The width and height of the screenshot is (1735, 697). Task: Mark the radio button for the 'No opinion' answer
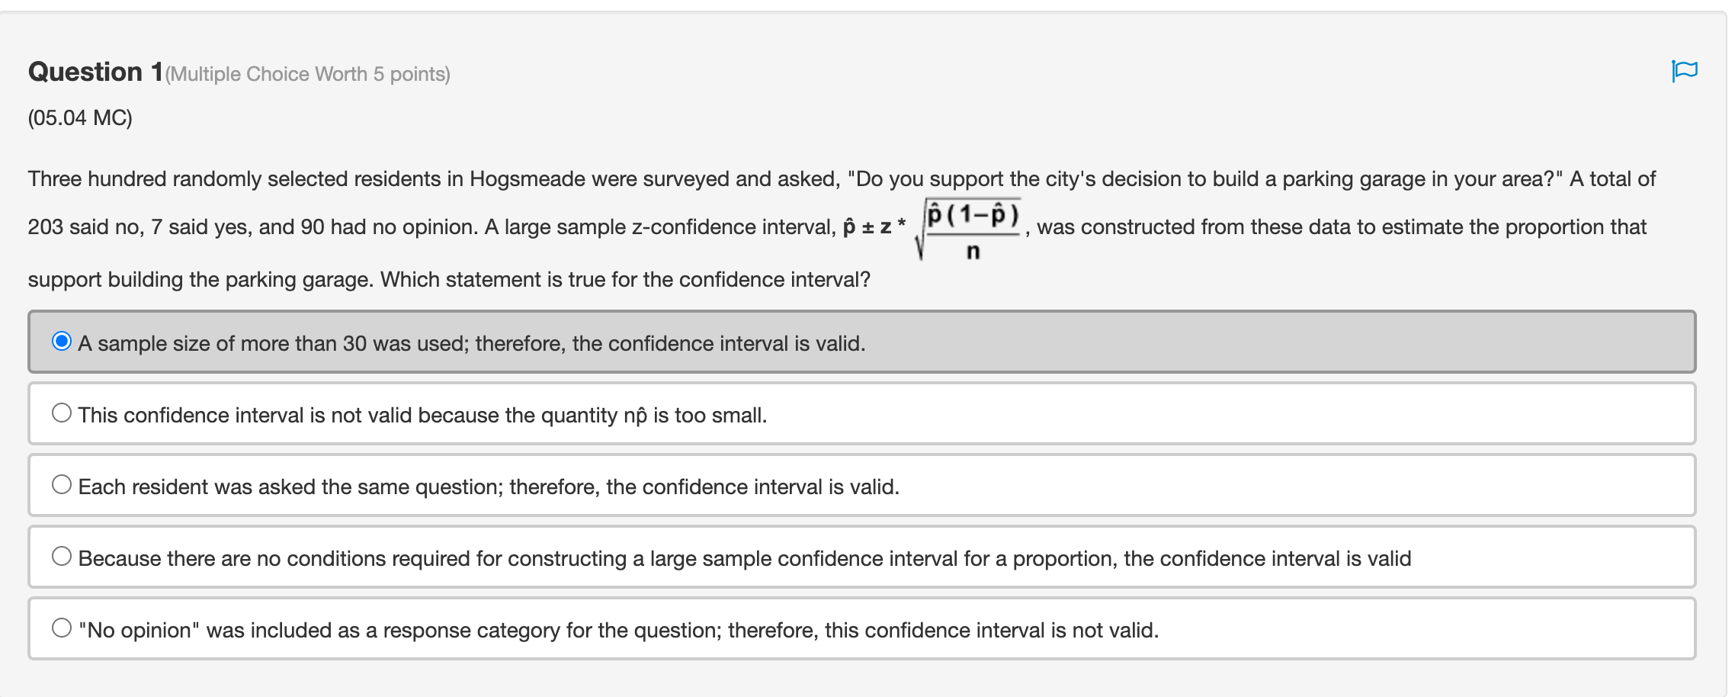pos(62,628)
